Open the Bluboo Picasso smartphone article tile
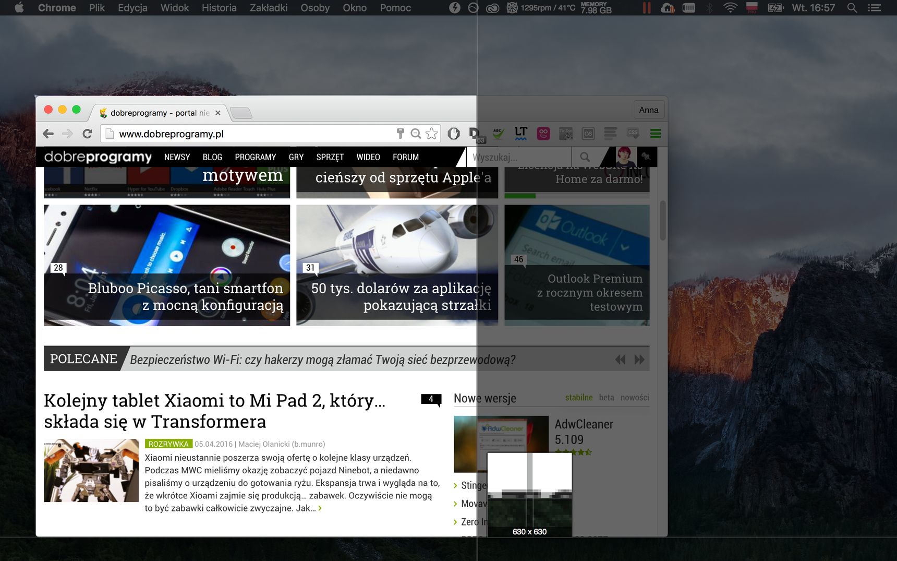Viewport: 897px width, 561px height. coord(167,265)
